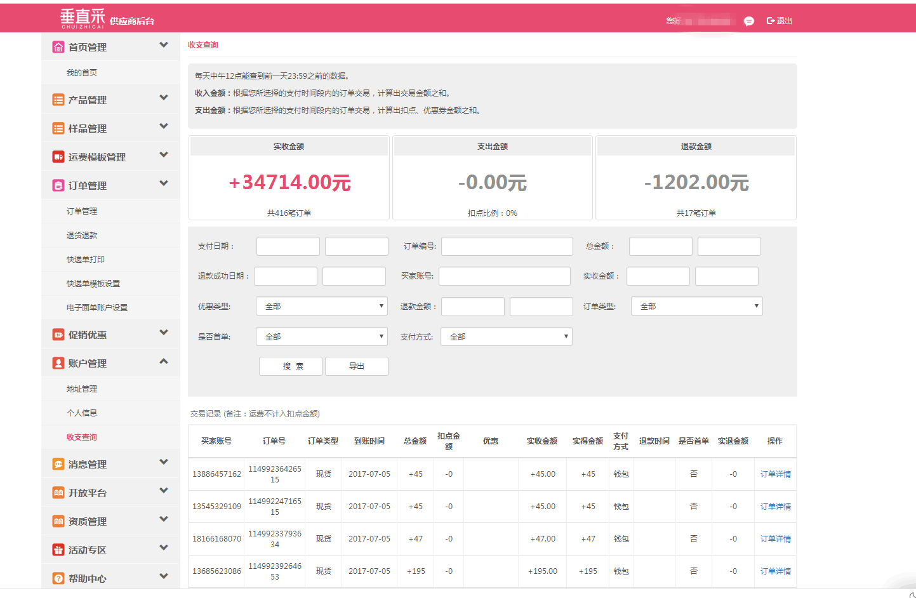Click the 产品管理 list icon

[58, 100]
